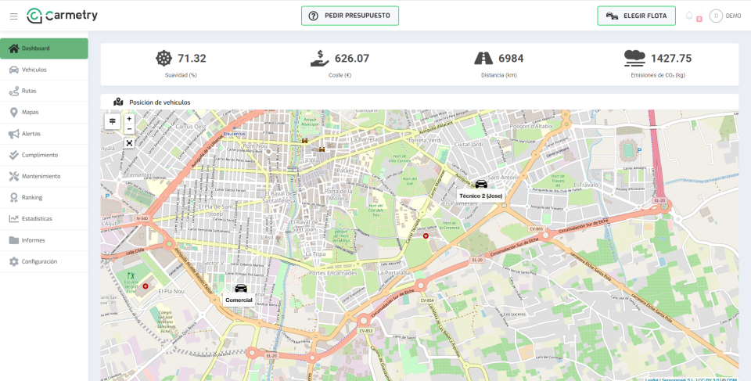
Task: Click the Estadísticas chart icon
Action: click(x=14, y=218)
